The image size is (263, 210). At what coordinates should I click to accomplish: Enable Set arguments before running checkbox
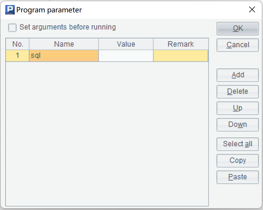(12, 27)
